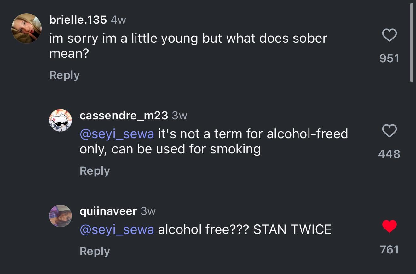The width and height of the screenshot is (416, 274).
Task: Like brielle.135's comment with the heart
Action: coord(389,35)
